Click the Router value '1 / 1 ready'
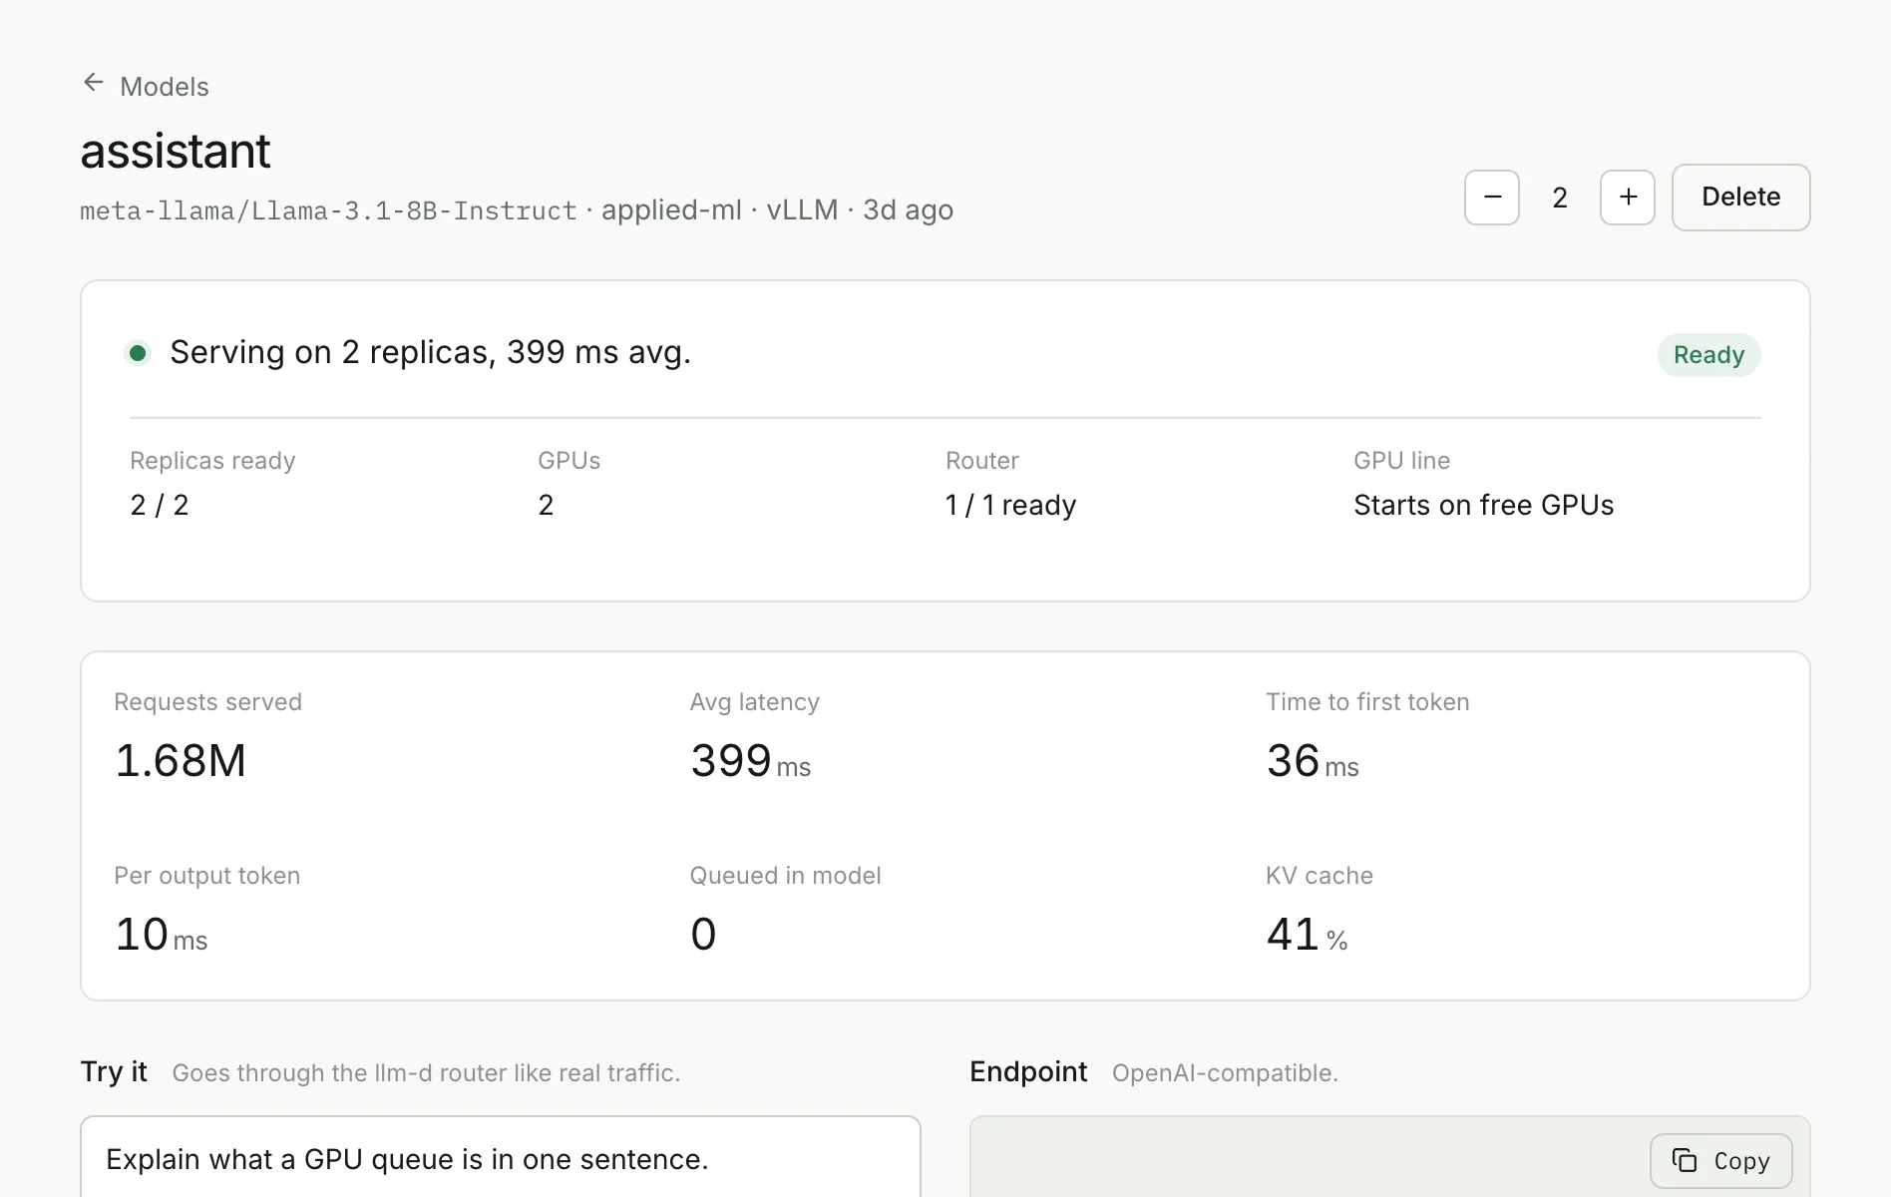Screen dimensions: 1891x1197 [x=1011, y=505]
